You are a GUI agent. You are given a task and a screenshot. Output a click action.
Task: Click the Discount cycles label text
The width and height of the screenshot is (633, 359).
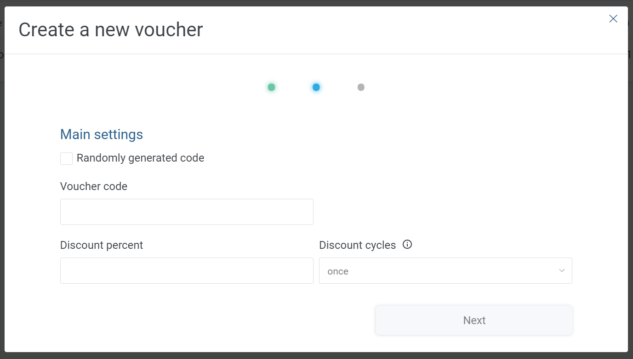pyautogui.click(x=358, y=245)
